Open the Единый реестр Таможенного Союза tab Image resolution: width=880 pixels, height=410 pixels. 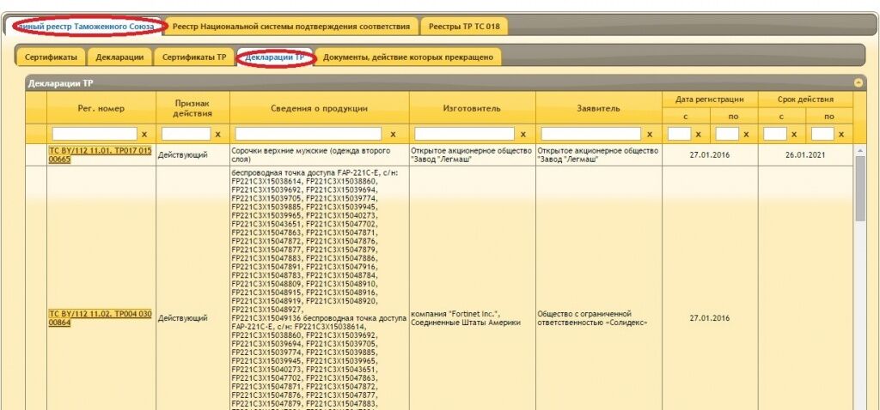tap(84, 27)
